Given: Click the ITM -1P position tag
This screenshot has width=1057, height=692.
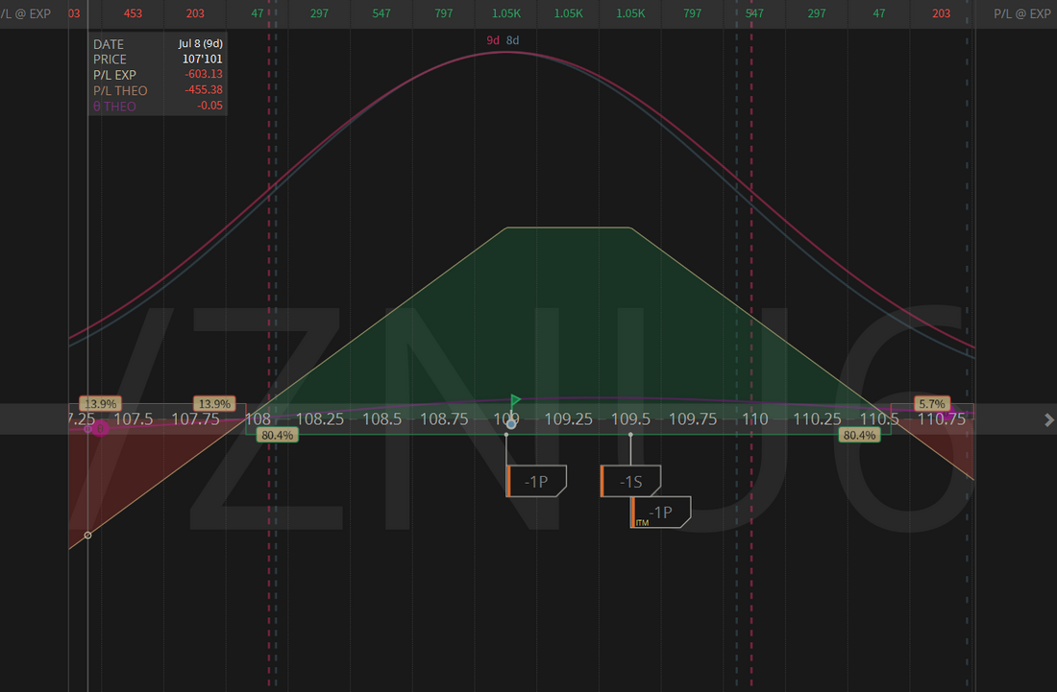Looking at the screenshot, I should click(661, 513).
